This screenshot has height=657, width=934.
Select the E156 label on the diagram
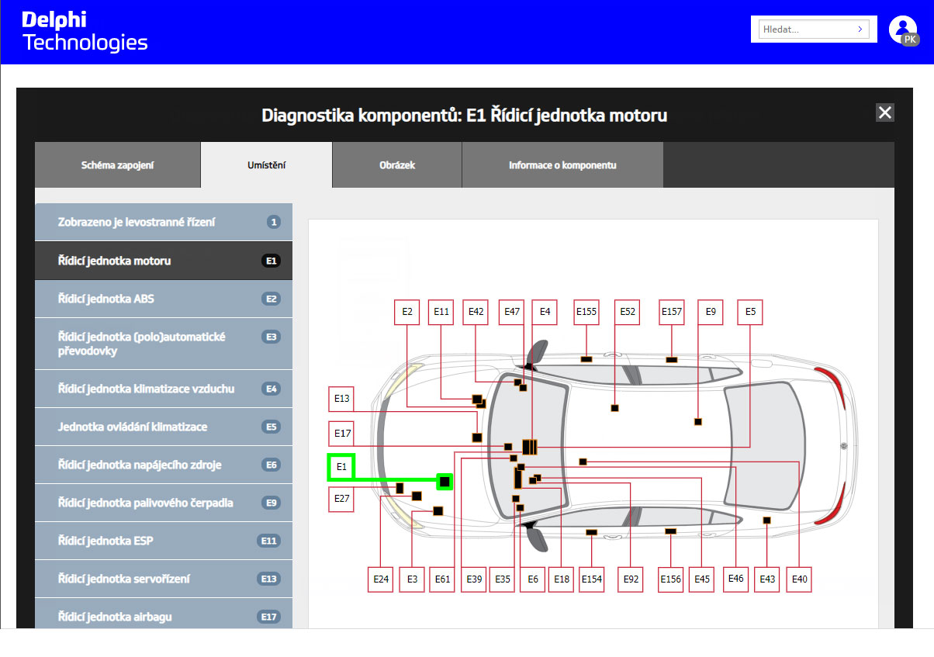(x=671, y=579)
